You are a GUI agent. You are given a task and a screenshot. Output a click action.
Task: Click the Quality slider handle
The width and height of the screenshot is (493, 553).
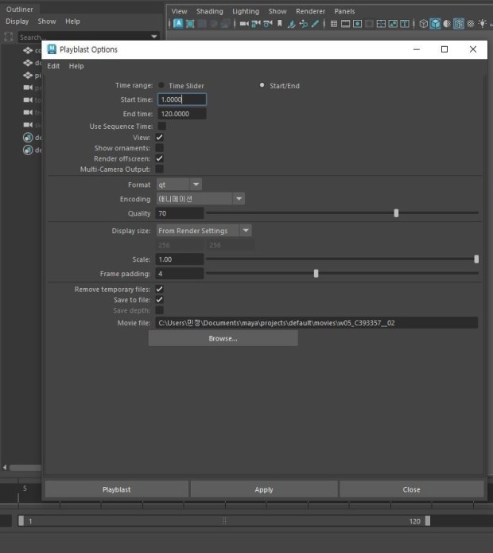[x=396, y=213]
